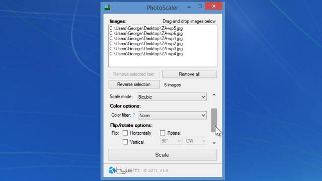
Task: Click the blue question mark beside Color filter
Action: pyautogui.click(x=134, y=115)
